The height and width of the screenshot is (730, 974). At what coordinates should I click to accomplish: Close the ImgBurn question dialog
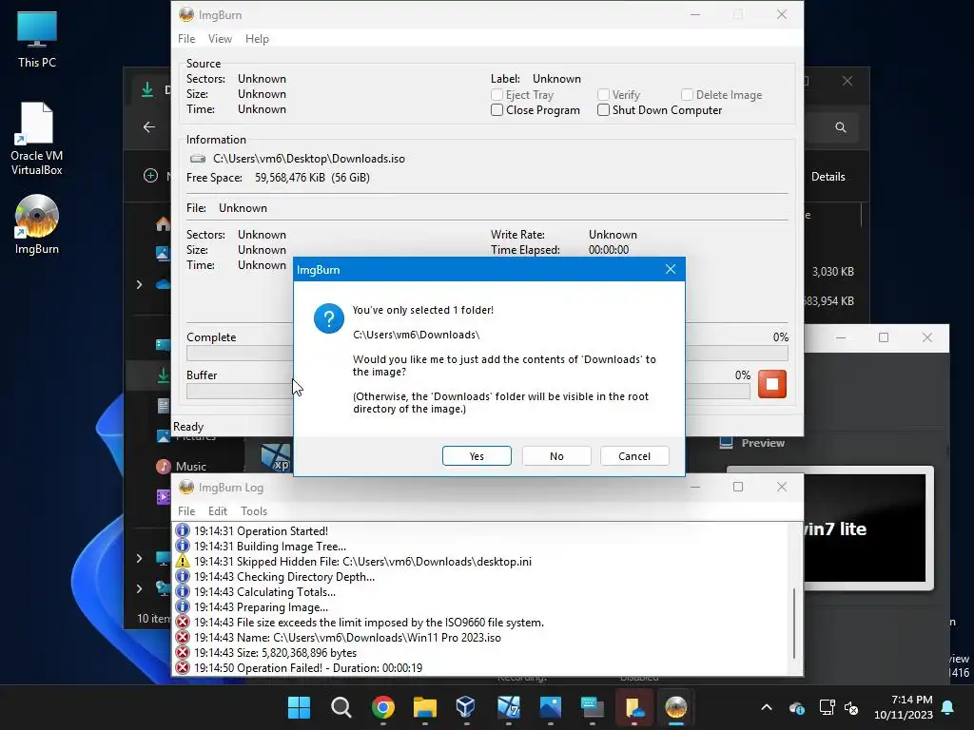(x=671, y=269)
